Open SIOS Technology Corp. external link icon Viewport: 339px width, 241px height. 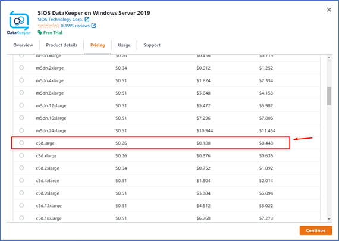click(x=87, y=20)
